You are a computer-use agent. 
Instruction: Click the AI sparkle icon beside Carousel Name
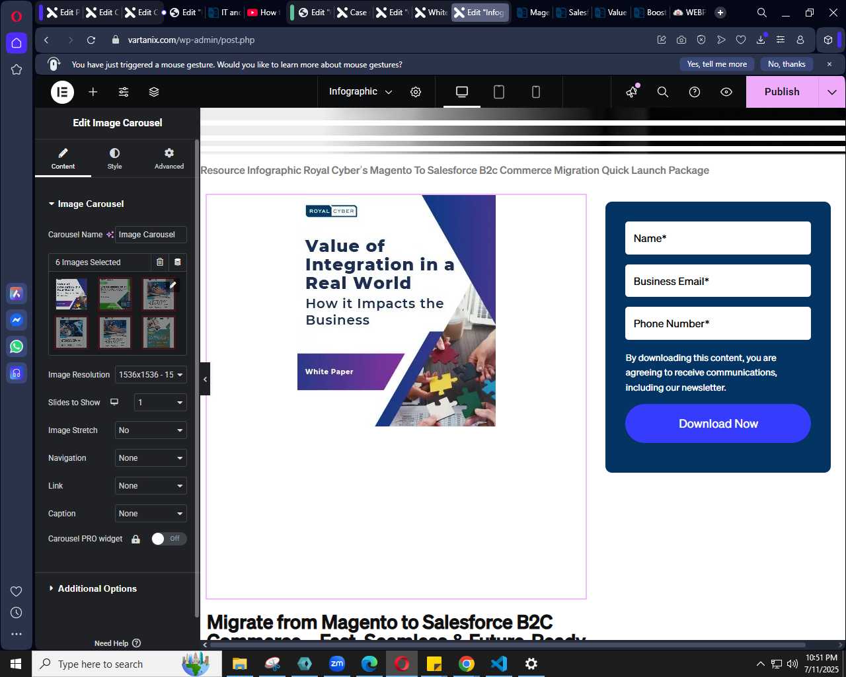pos(110,235)
